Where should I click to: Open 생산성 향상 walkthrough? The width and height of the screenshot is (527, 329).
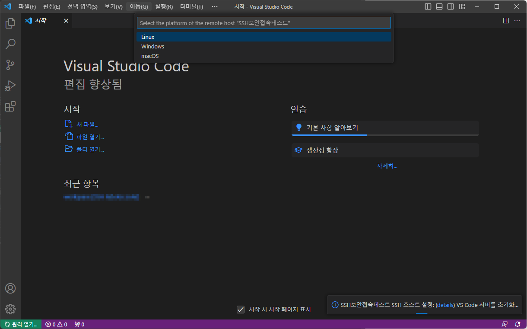point(385,150)
